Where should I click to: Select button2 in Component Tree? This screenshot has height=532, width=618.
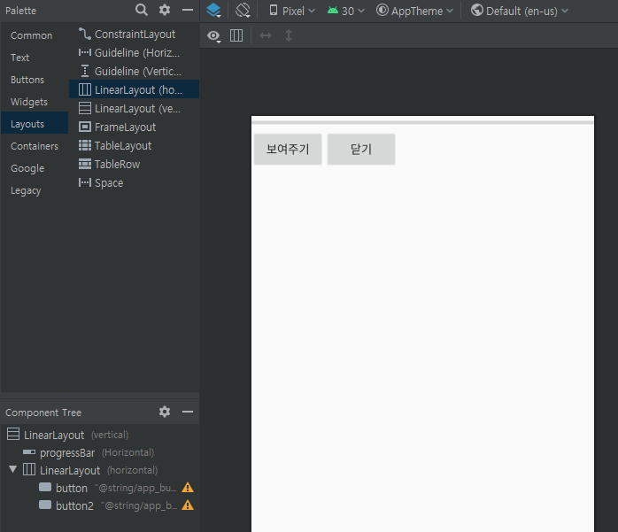click(x=100, y=505)
